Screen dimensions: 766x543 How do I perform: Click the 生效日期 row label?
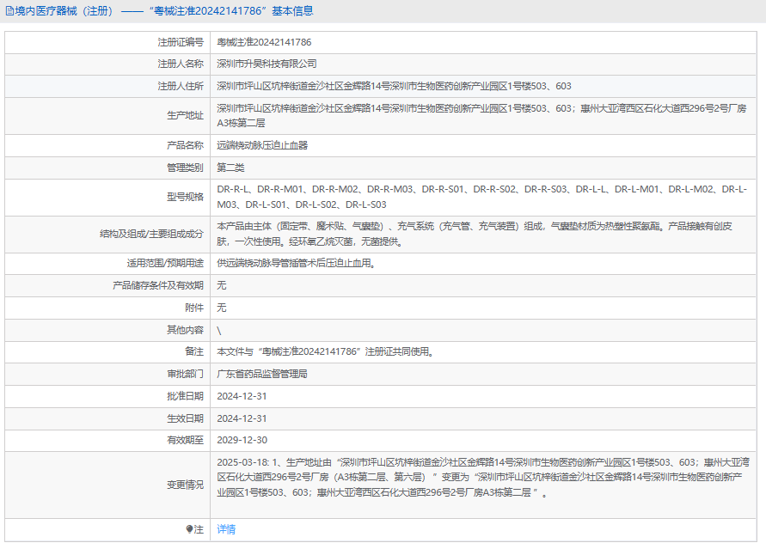(x=185, y=418)
